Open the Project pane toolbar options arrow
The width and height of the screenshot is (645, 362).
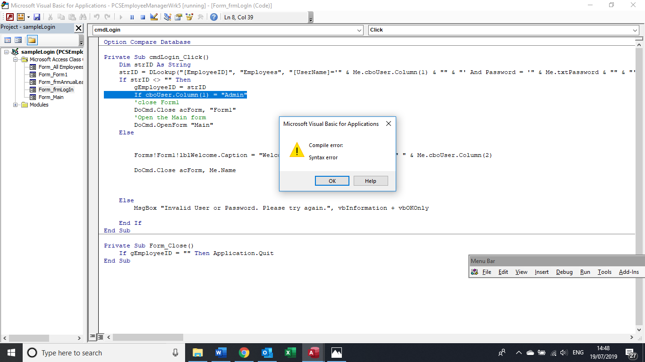pos(81,41)
